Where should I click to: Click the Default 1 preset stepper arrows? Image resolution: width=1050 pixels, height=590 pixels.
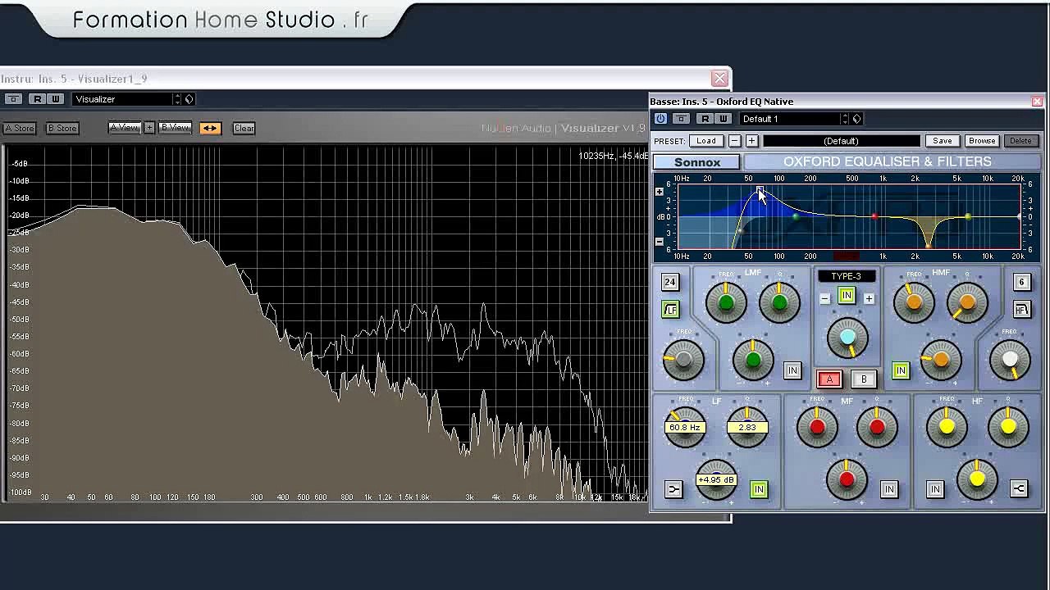point(844,119)
